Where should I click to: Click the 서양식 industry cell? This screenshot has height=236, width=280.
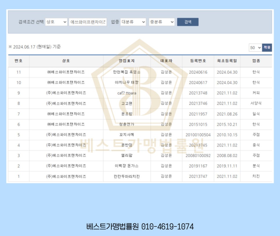coord(256,103)
